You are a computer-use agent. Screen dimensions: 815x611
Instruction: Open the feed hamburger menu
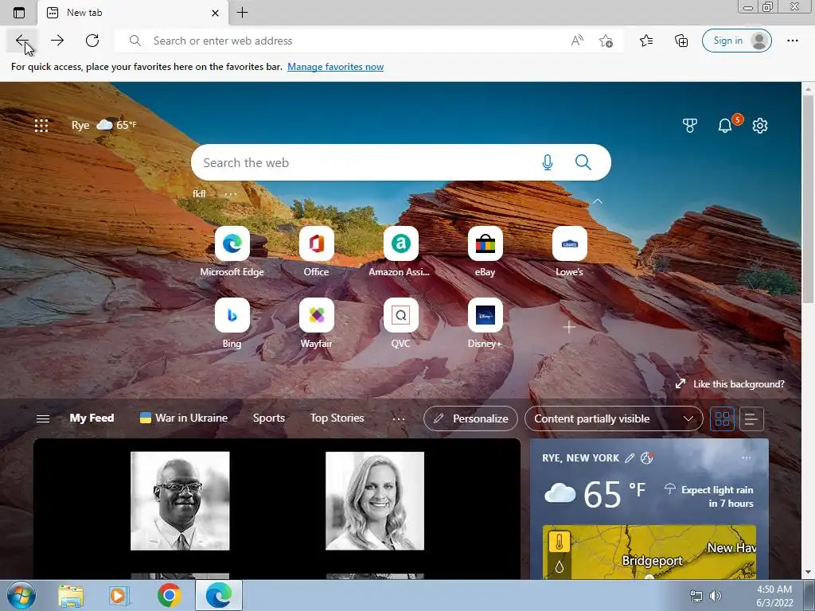(43, 418)
